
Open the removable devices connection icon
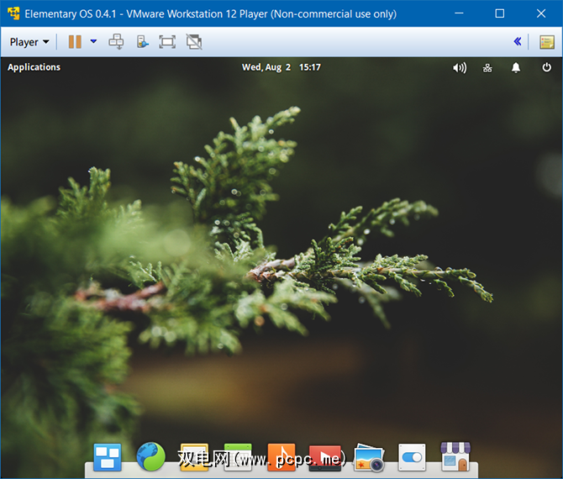coord(143,42)
